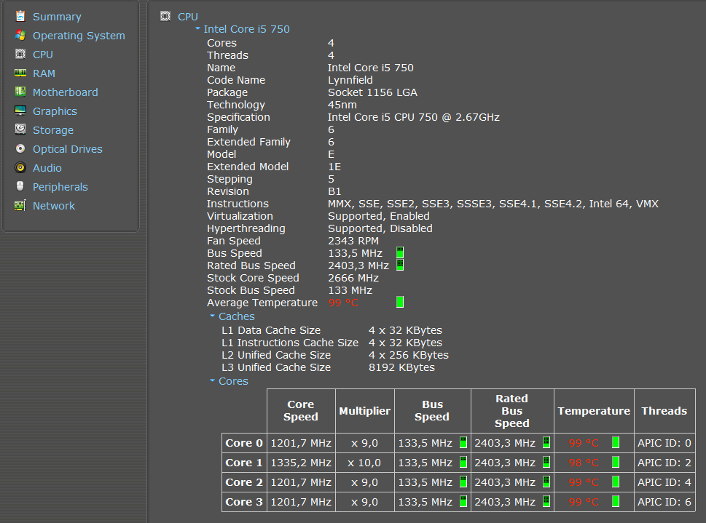Screen dimensions: 706x523
Task: Click the Audio speaker icon
Action: 20,168
